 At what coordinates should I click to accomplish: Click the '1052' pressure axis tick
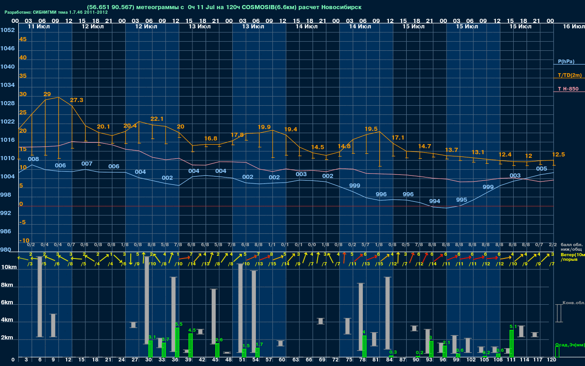click(7, 30)
